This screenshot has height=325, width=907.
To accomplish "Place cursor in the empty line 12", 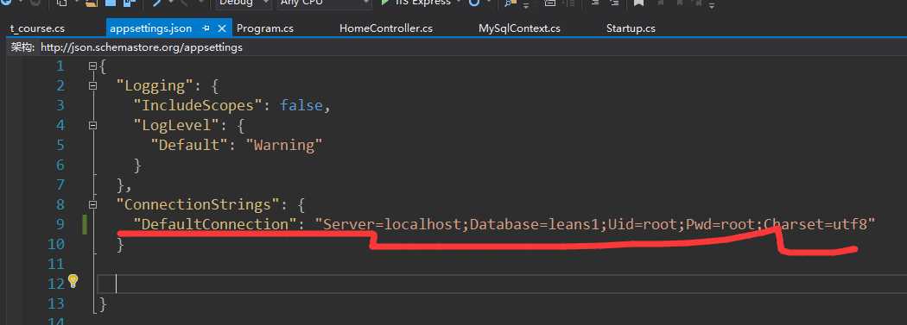I will pyautogui.click(x=502, y=284).
